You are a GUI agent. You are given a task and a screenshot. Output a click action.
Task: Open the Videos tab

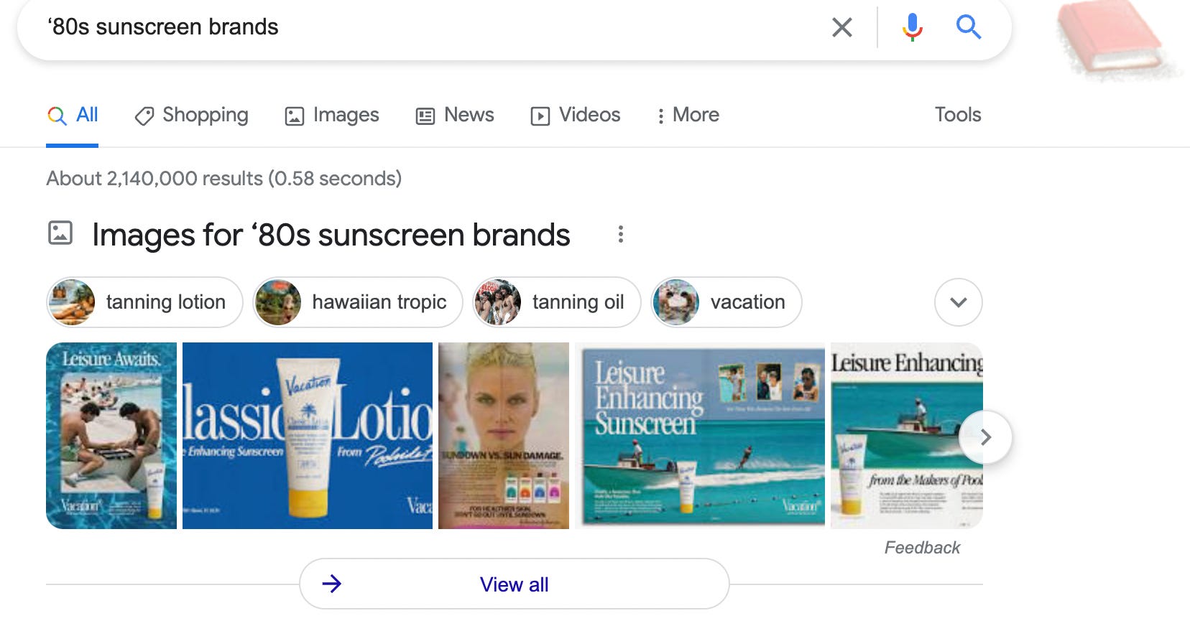tap(576, 115)
